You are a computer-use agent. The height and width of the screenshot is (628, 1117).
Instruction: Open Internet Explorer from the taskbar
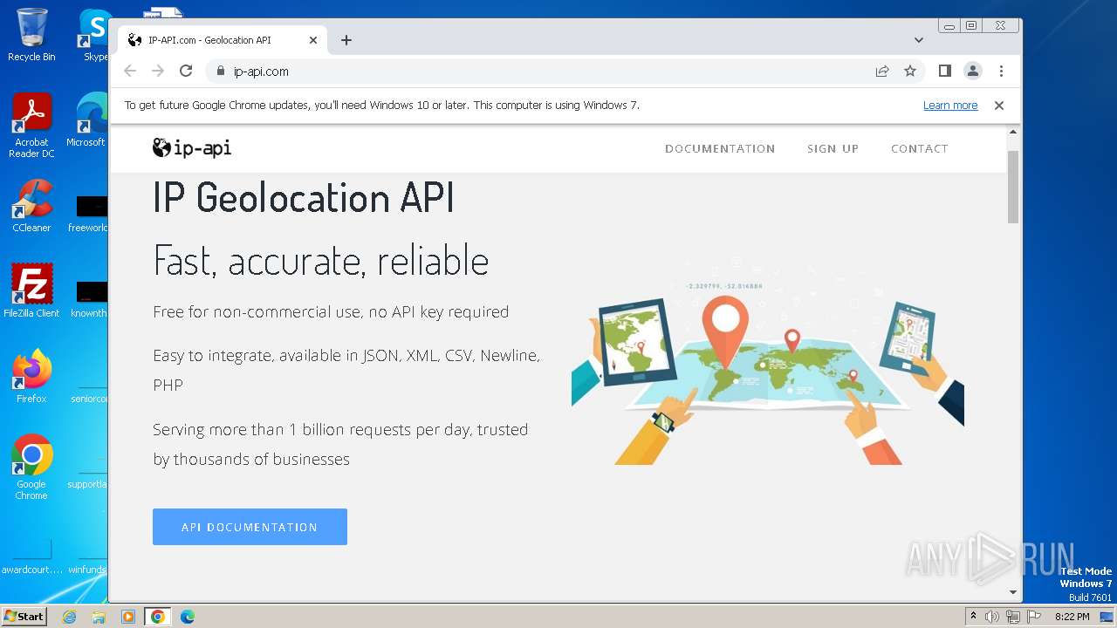(x=69, y=617)
